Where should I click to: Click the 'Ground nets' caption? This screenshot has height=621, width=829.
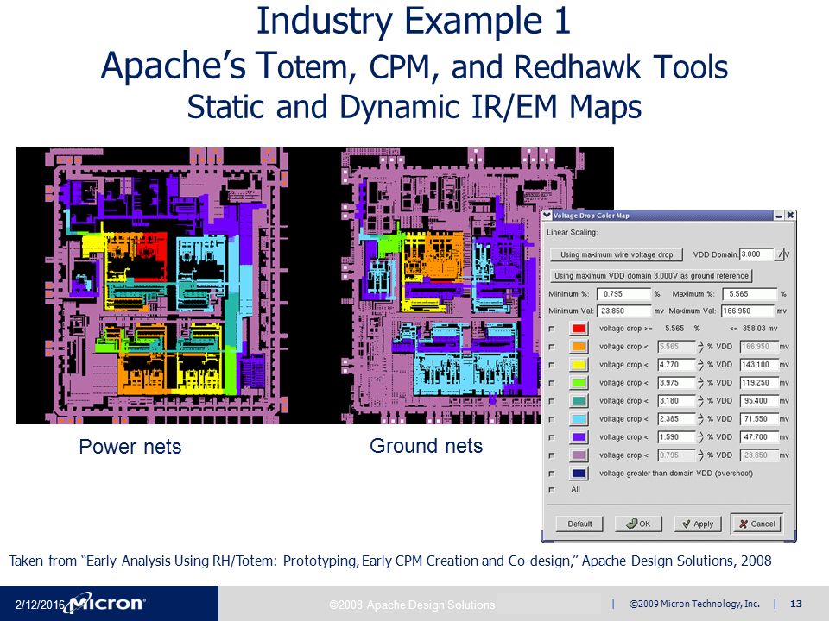pos(426,446)
